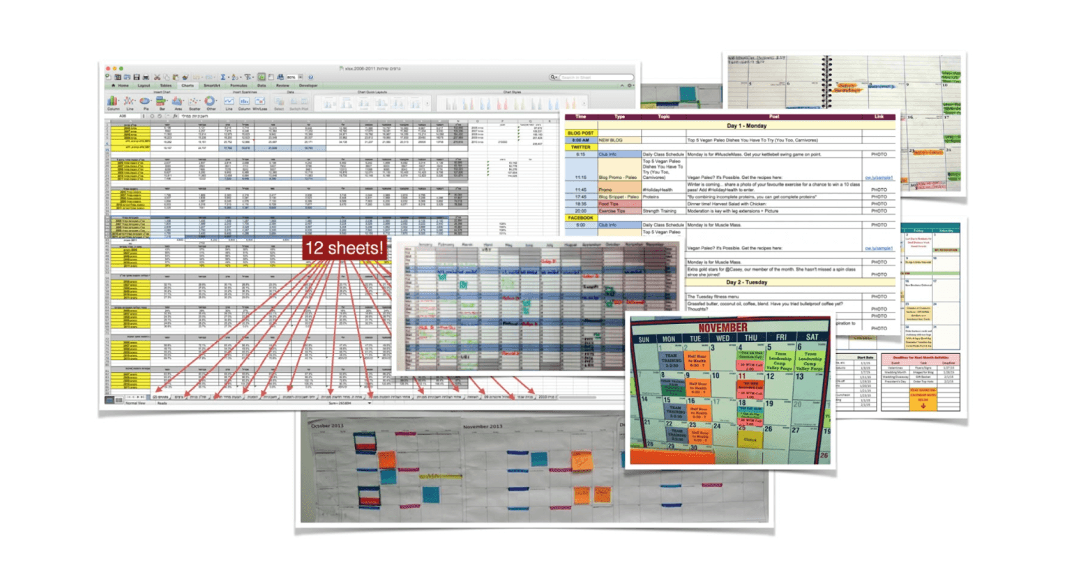Click the ow.ly/sample1 link in Twitter row
The image size is (1074, 581).
879,178
